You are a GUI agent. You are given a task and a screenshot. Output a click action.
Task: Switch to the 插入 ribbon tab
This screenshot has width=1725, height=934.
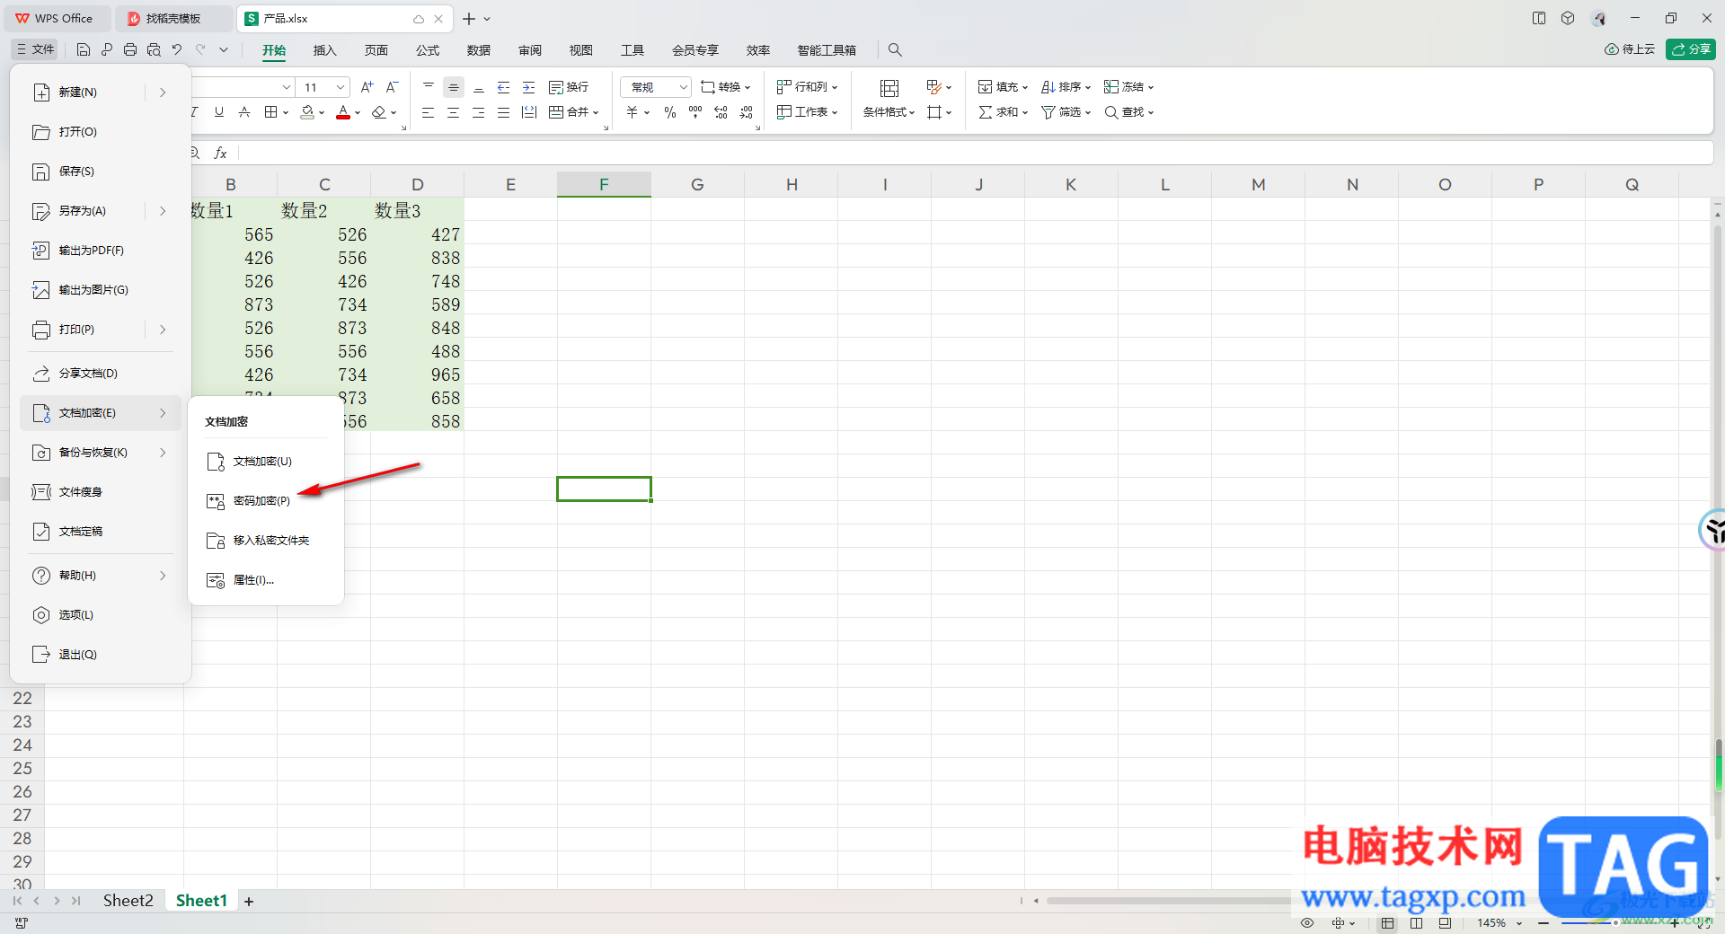324,50
